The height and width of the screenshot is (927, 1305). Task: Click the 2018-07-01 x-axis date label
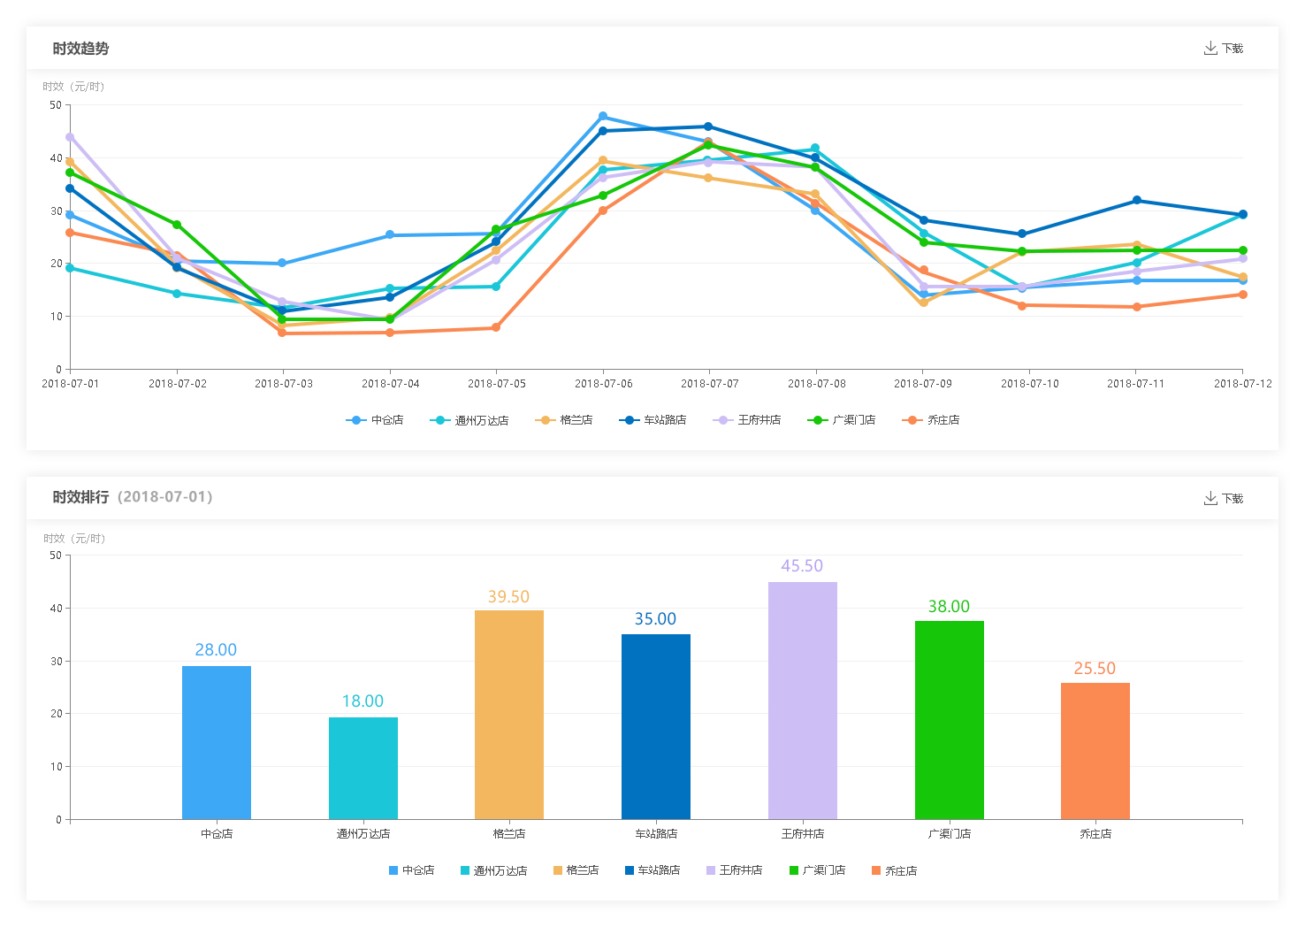pyautogui.click(x=71, y=384)
